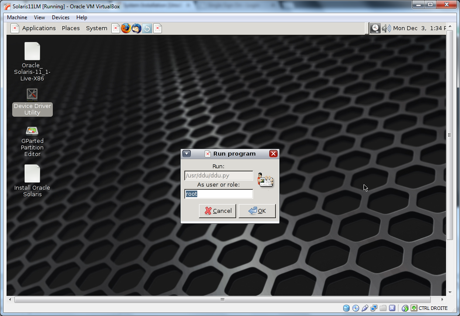Click VirtualBox optical disk status icon
Image resolution: width=460 pixels, height=316 pixels.
[x=356, y=308]
